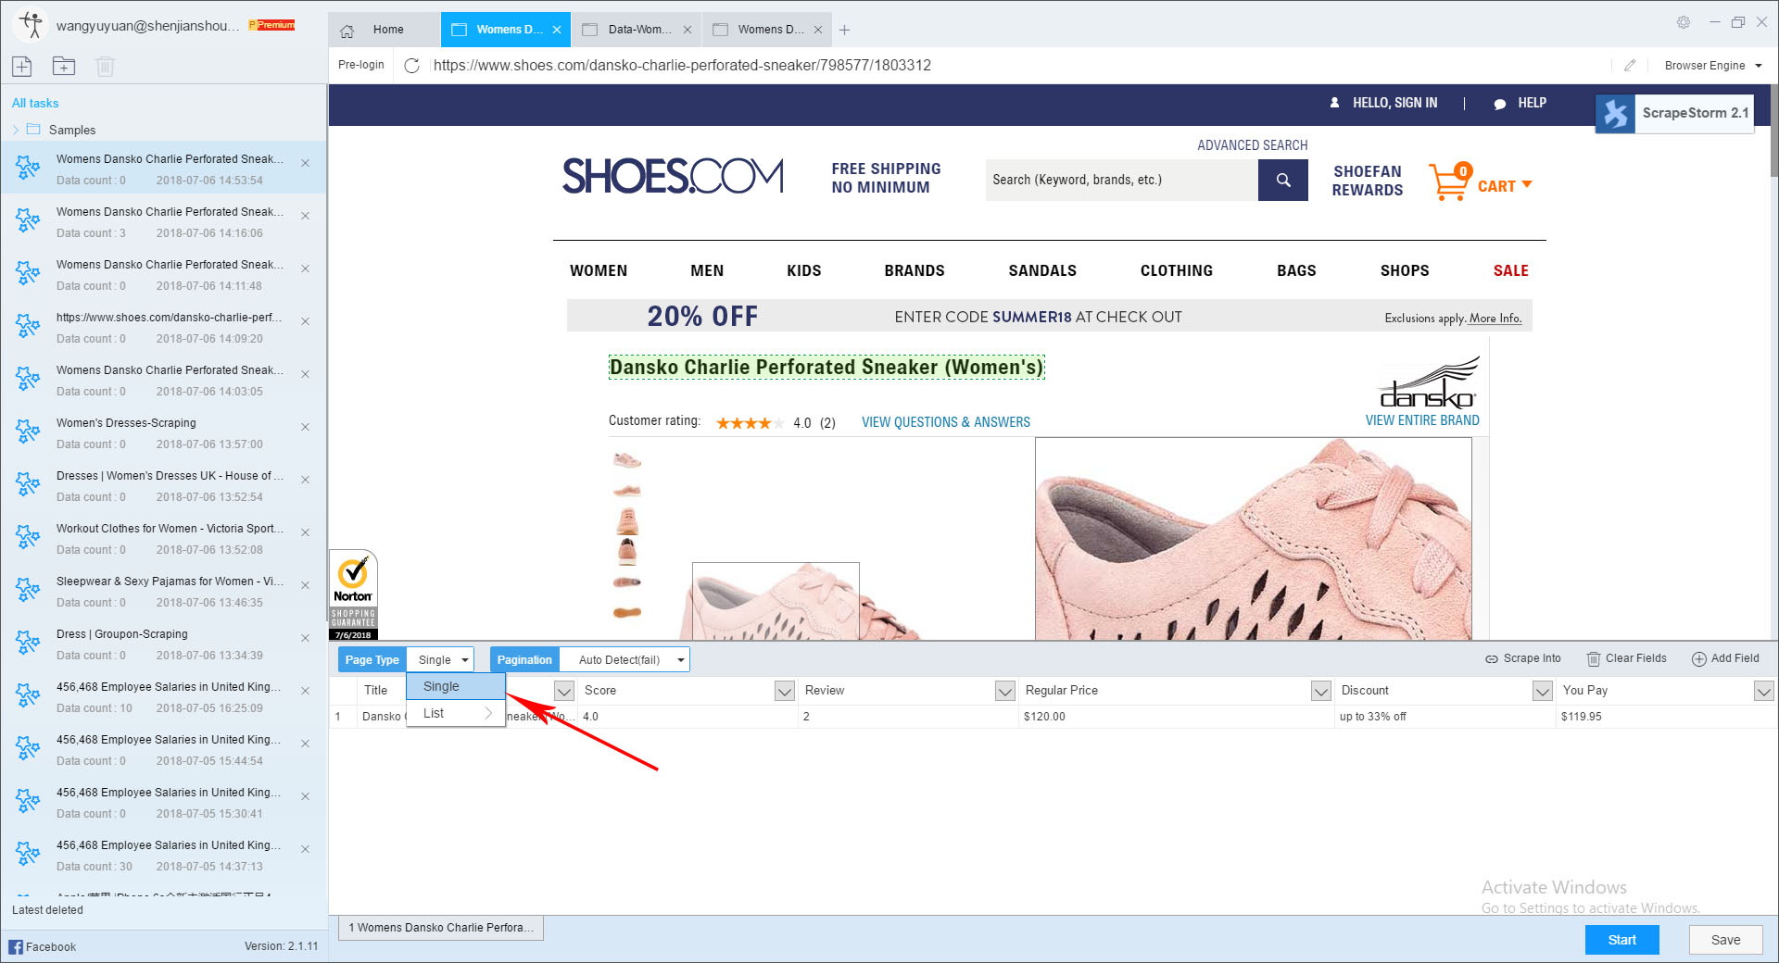Click the $120.00 Regular Price cell
Screen dimensions: 1779x963
[x=1176, y=717]
